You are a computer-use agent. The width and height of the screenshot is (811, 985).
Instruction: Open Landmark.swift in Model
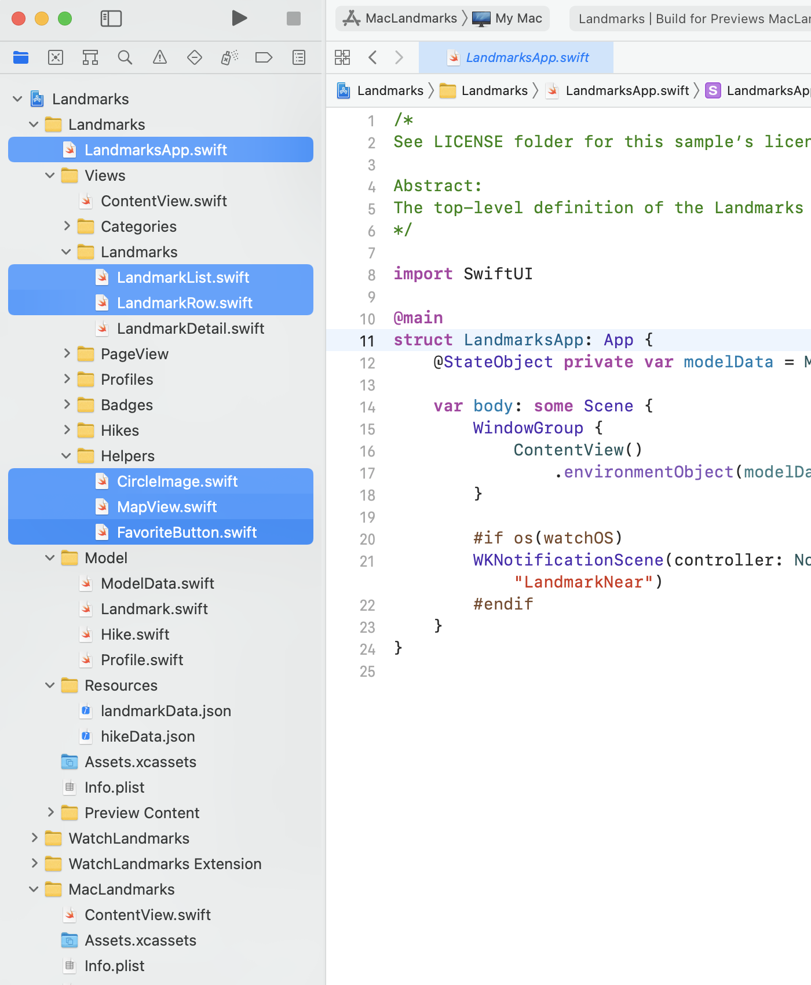pyautogui.click(x=160, y=609)
